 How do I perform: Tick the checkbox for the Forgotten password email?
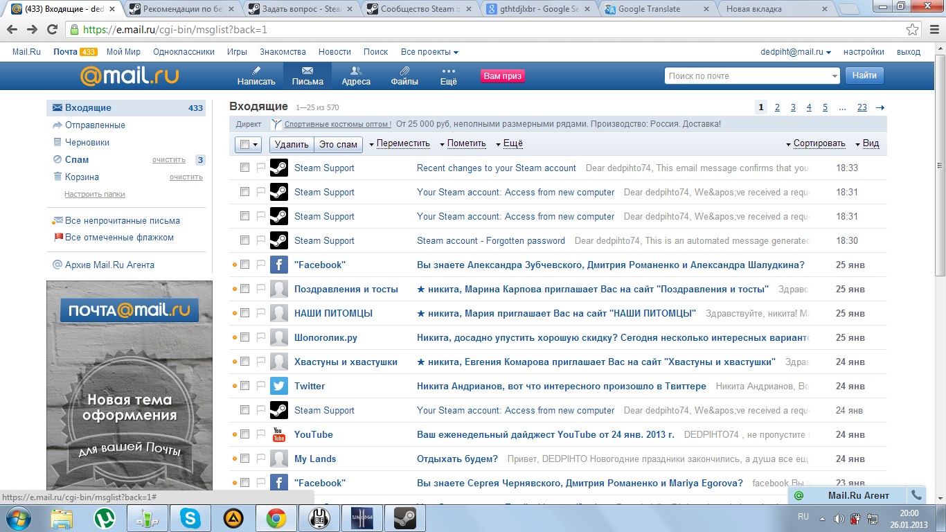(244, 240)
